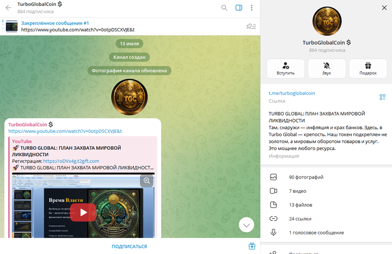Click the pinned message URL text

click(x=78, y=30)
